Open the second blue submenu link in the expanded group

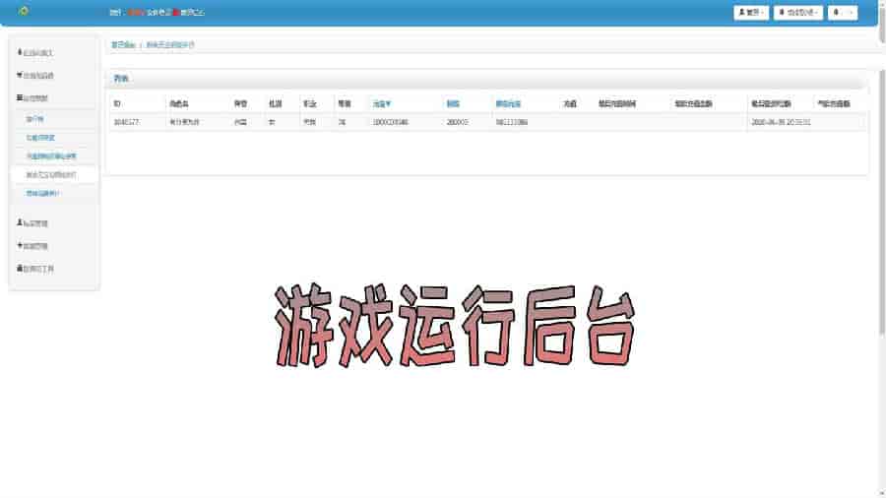pyautogui.click(x=40, y=138)
